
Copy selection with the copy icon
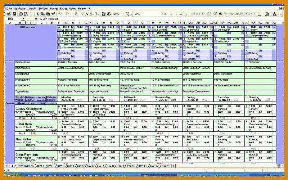(43, 14)
